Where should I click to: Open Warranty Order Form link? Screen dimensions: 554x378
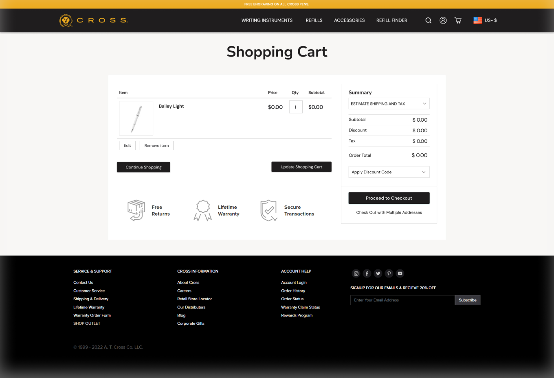(92, 315)
